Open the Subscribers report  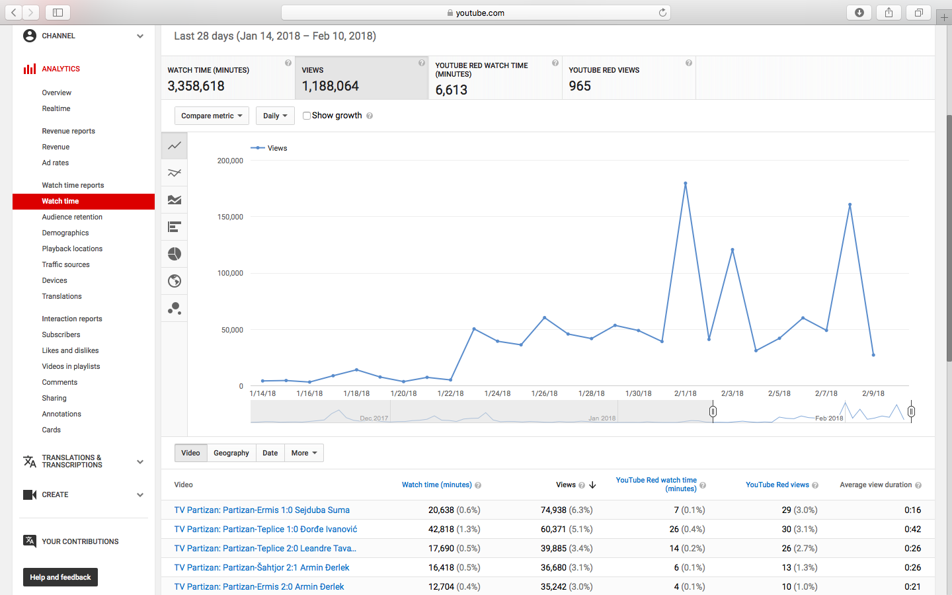(x=61, y=335)
